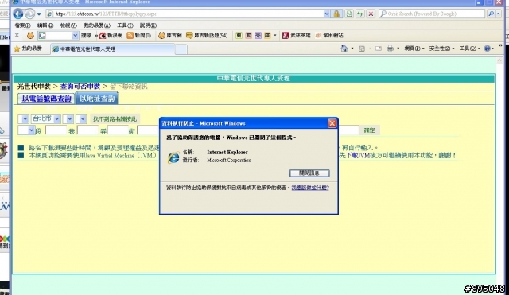Open a new tab with the blank tab button

[181, 49]
